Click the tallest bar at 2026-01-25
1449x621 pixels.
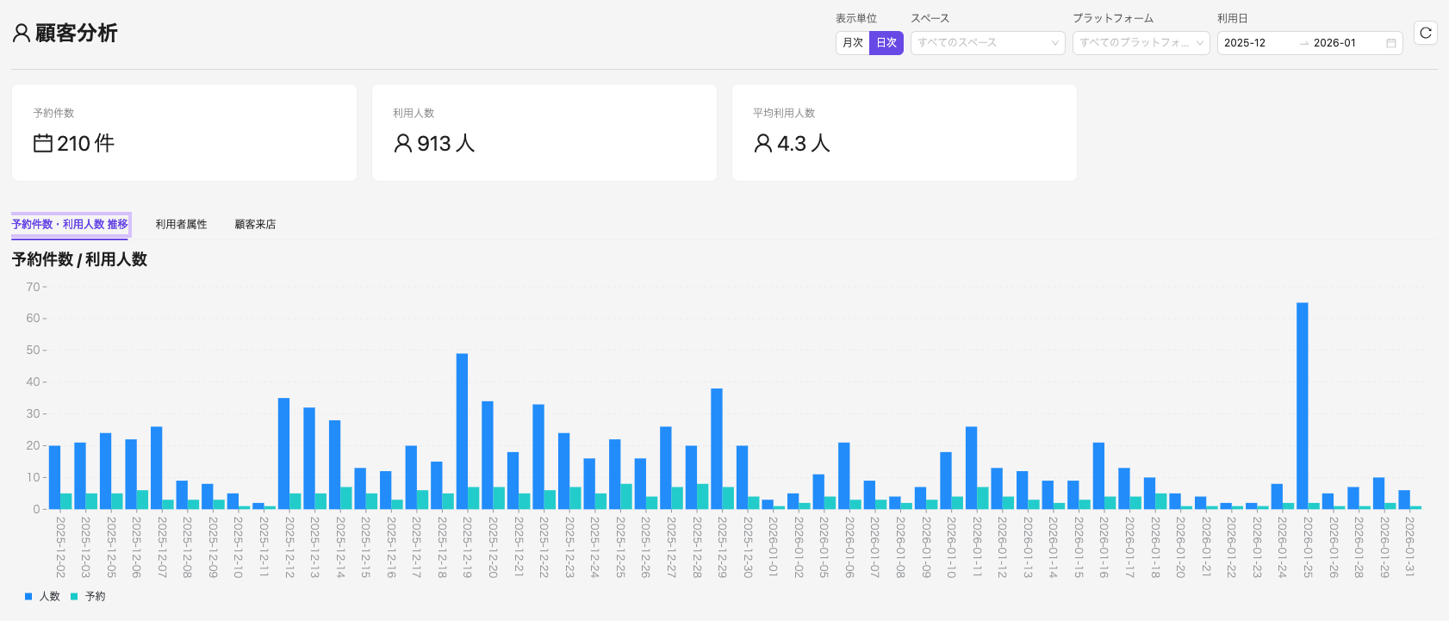point(1302,405)
